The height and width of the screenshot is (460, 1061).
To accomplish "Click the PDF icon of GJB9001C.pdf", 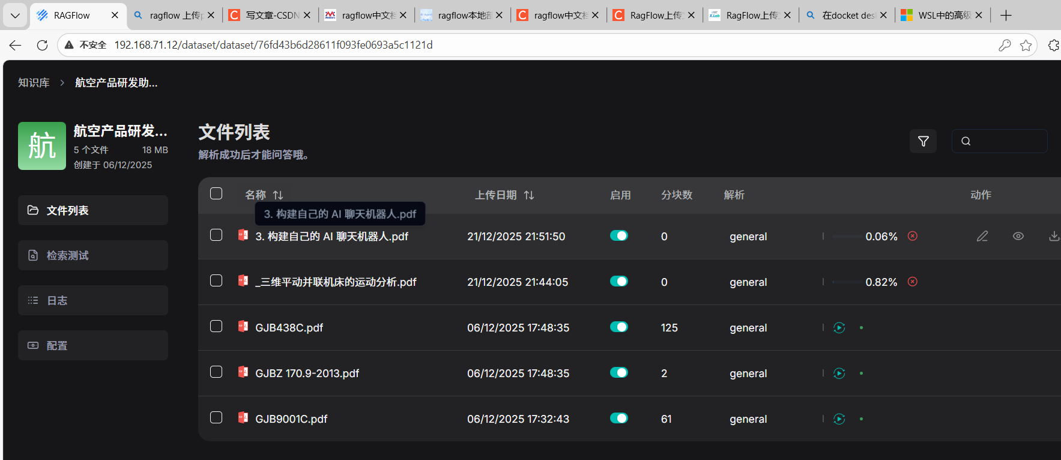I will [x=243, y=417].
